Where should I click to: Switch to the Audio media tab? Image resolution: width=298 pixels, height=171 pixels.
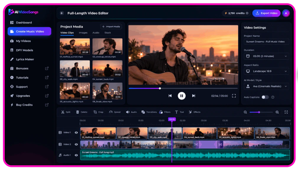96,33
